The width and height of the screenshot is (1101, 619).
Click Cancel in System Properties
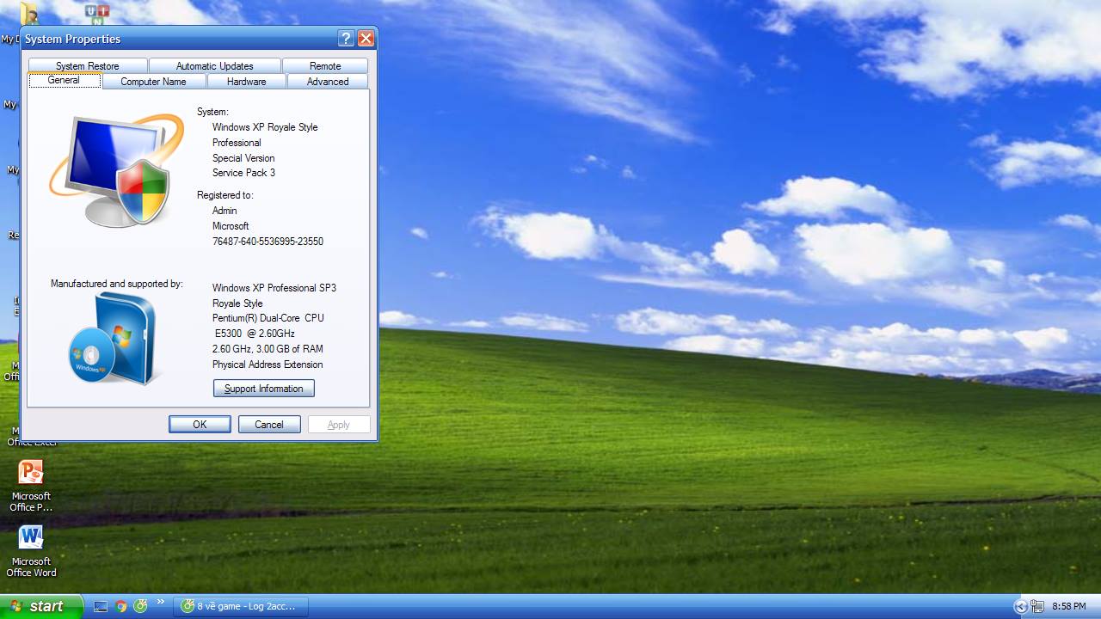tap(269, 425)
